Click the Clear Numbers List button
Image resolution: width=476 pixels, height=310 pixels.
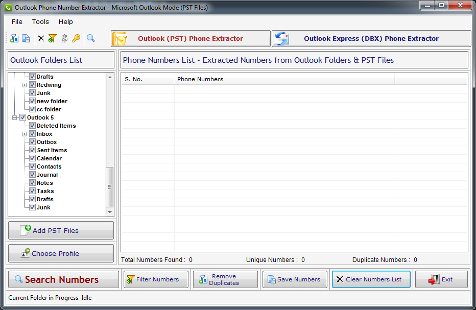371,279
